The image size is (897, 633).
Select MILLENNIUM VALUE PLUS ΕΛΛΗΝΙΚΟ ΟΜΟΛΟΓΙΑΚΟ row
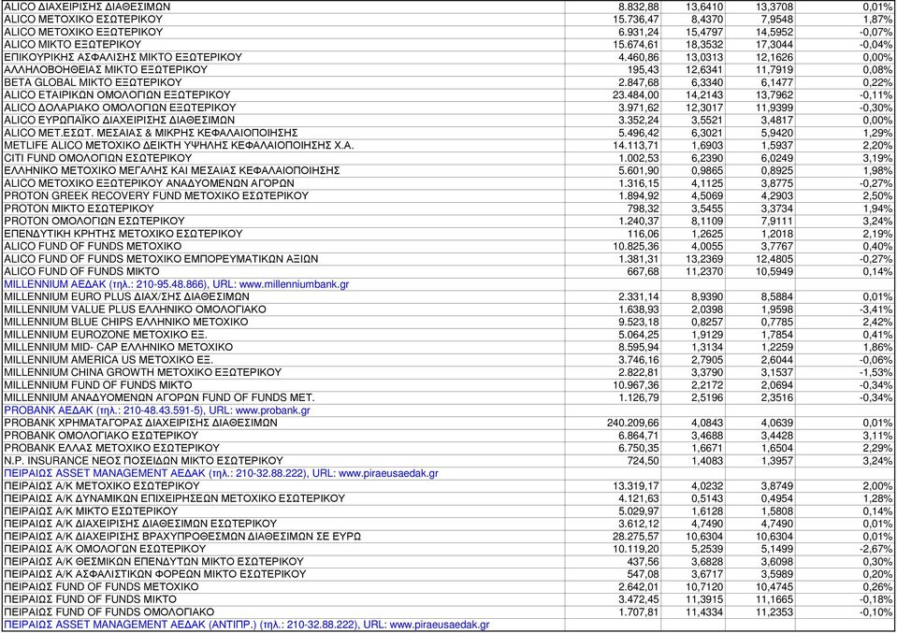[449, 309]
